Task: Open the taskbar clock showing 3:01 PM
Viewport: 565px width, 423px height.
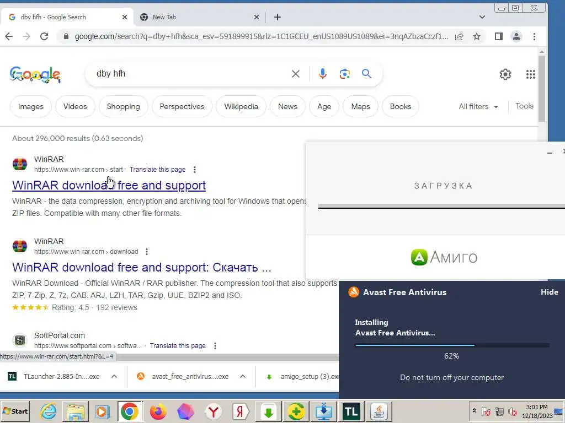Action: (x=537, y=411)
